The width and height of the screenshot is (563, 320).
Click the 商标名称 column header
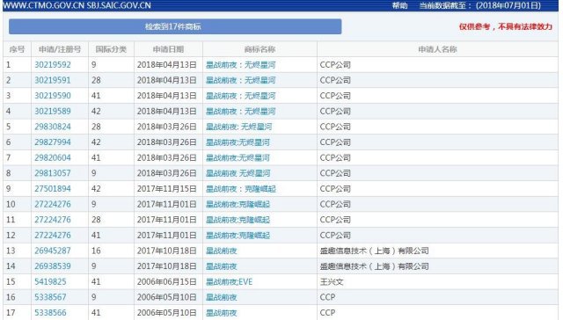260,49
